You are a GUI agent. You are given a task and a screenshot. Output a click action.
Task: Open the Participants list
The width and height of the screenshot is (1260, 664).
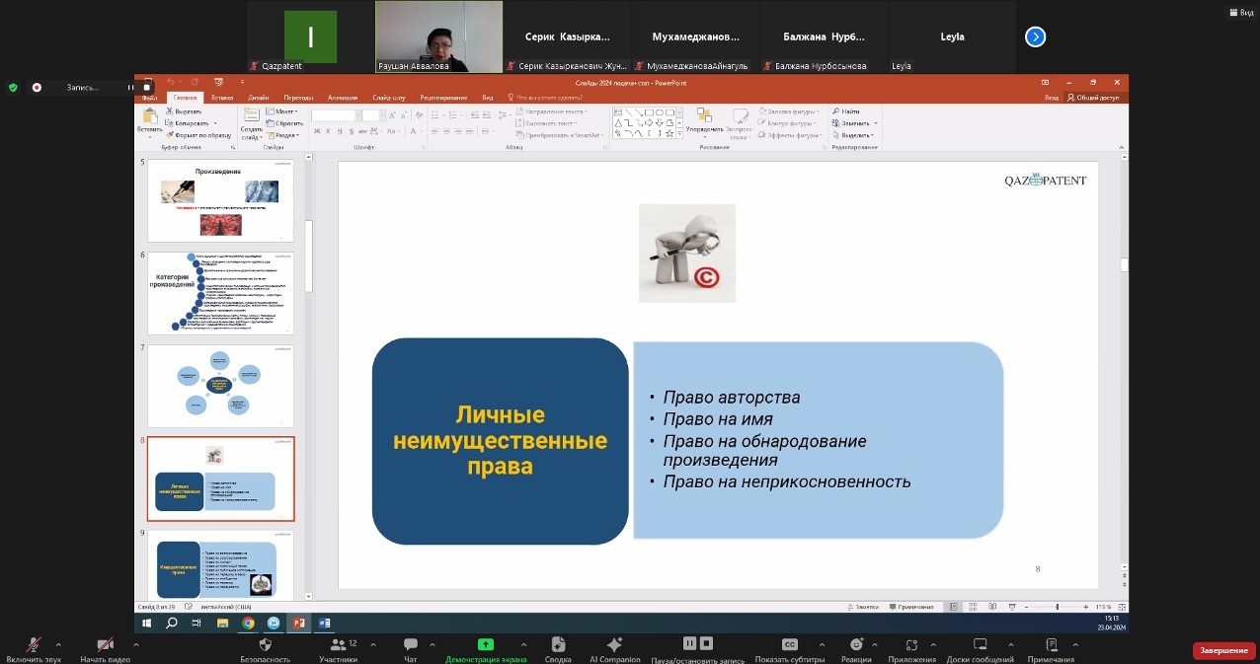tap(338, 645)
